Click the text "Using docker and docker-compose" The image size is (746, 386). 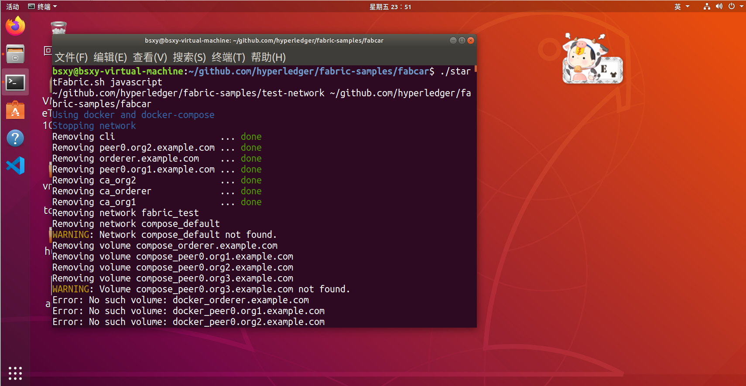coord(133,115)
